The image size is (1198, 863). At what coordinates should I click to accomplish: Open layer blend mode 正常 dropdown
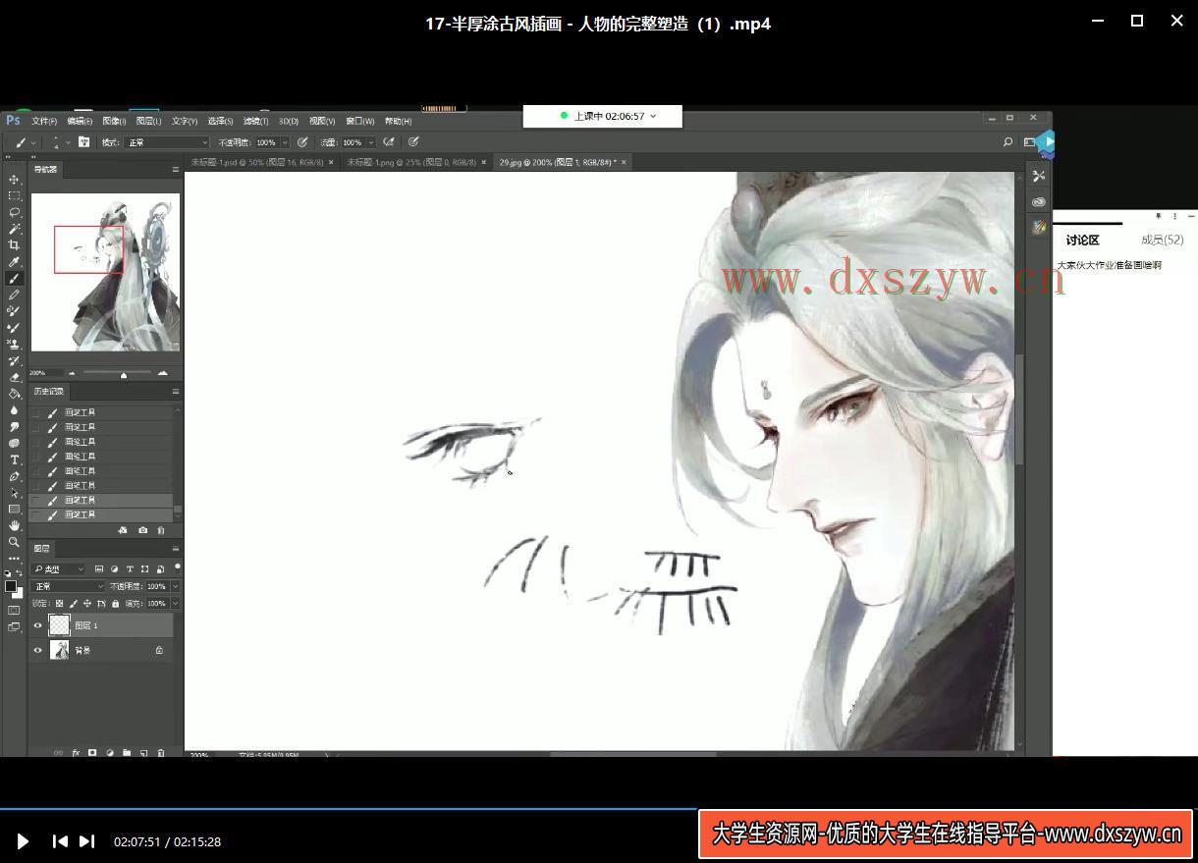click(x=68, y=586)
